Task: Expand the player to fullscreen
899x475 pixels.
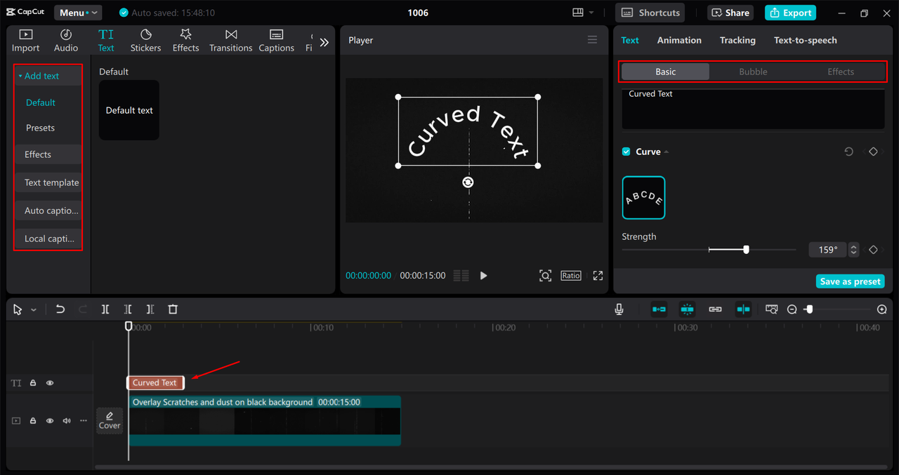Action: pos(598,276)
